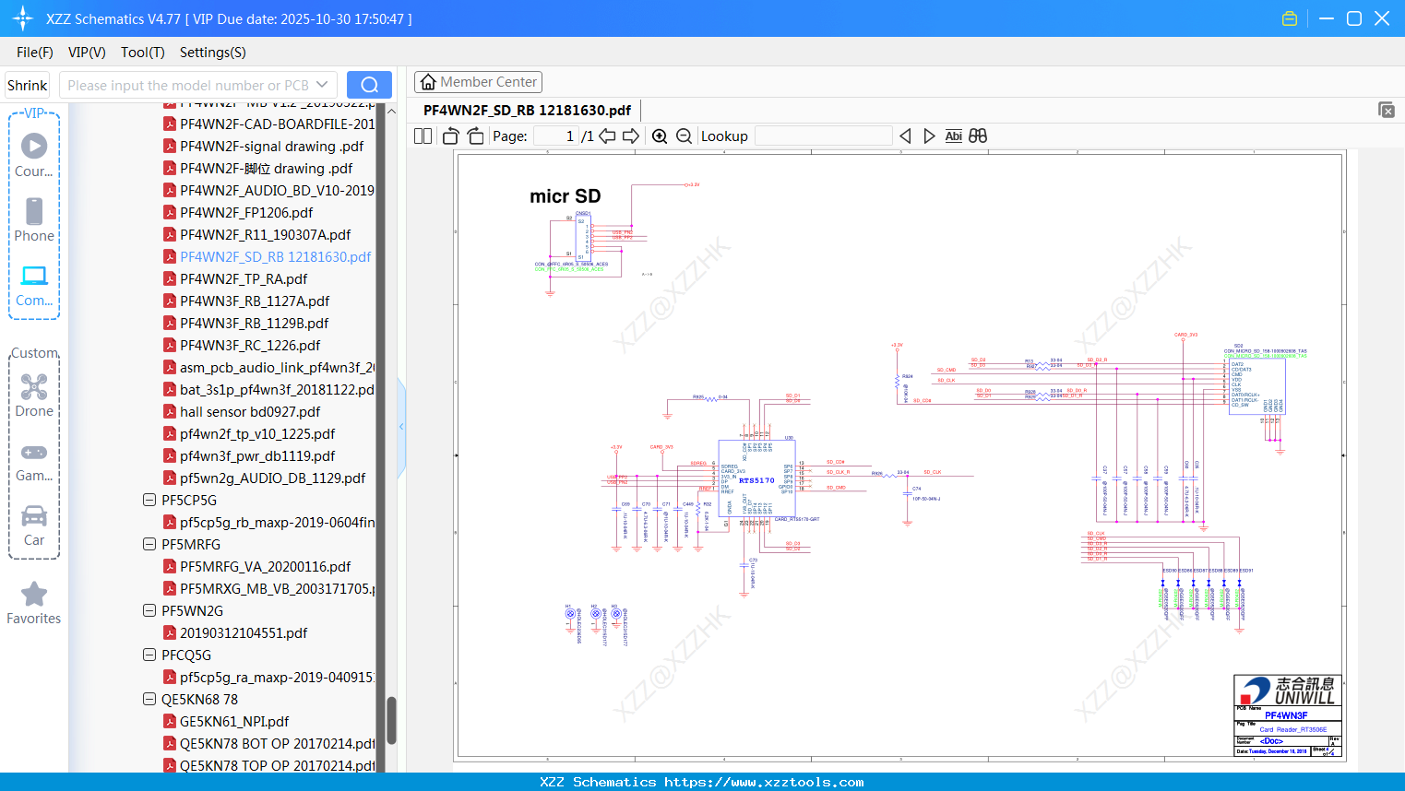Viewport: 1405px width, 791px height.
Task: Open the Drone category in sidebar
Action: click(x=34, y=395)
